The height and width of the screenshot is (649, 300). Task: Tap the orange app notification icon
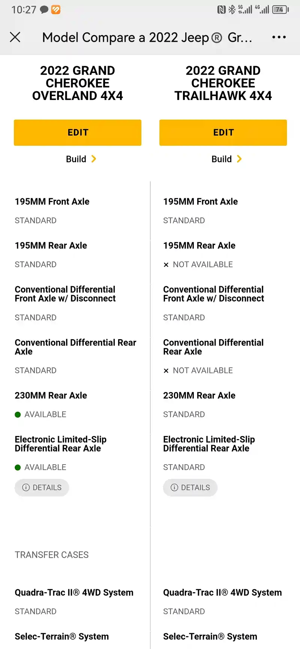tap(55, 10)
